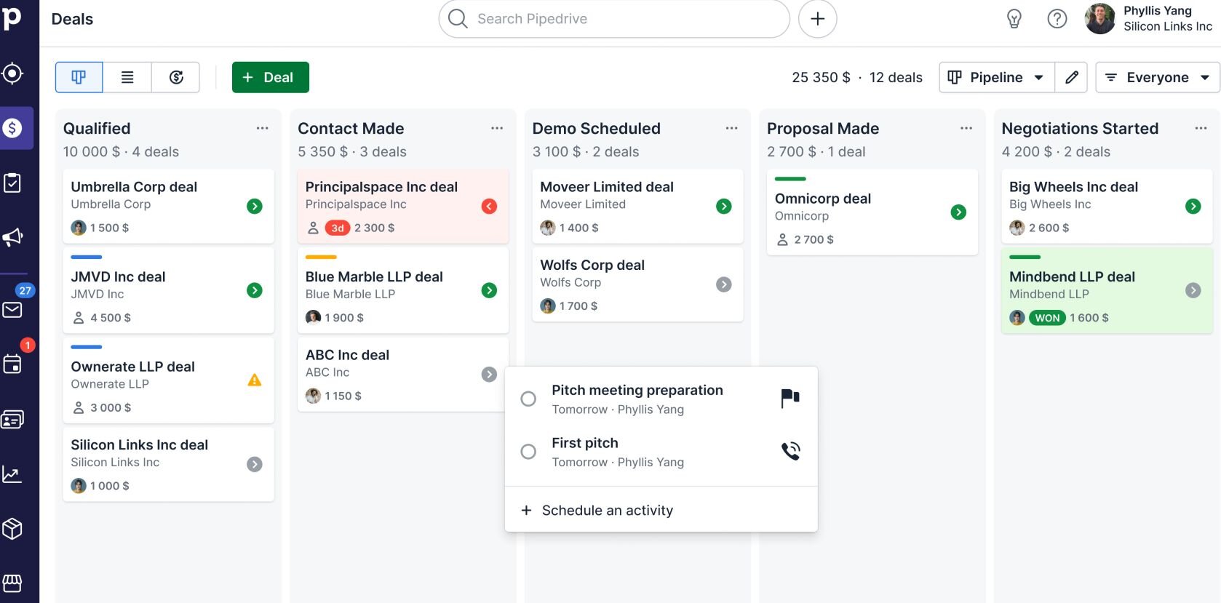Open Omnicorp deal title
1221x603 pixels.
point(823,199)
